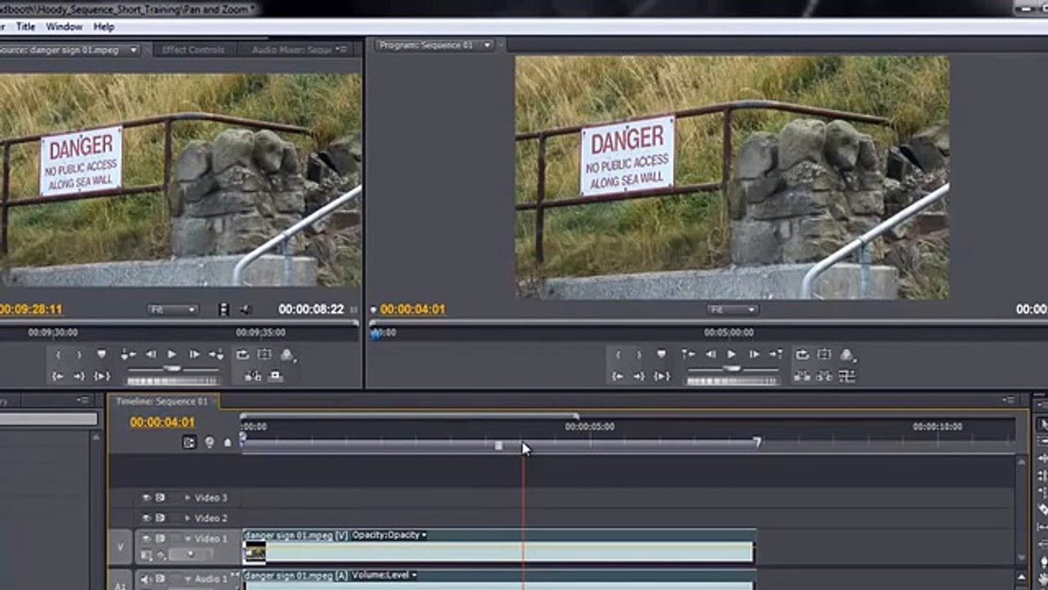Set unnumbered marker in the Source monitor
1048x590 pixels.
click(102, 355)
